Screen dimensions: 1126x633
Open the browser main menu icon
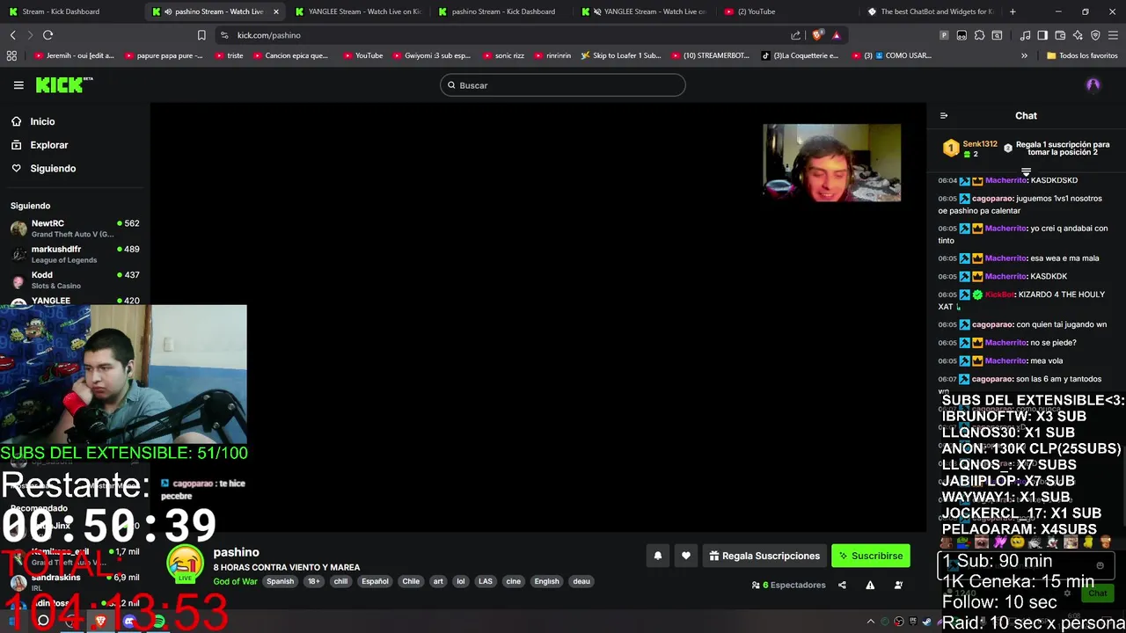1114,35
